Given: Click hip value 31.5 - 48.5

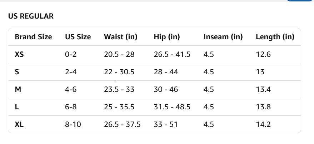Looking at the screenshot, I should point(172,107).
